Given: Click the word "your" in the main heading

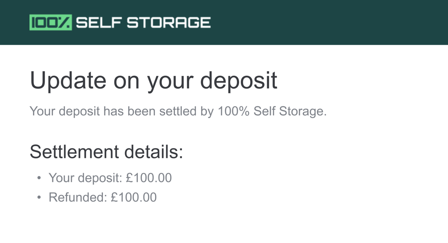Looking at the screenshot, I should click(170, 80).
